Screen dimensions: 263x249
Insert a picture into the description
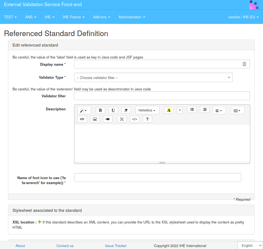click(x=95, y=119)
